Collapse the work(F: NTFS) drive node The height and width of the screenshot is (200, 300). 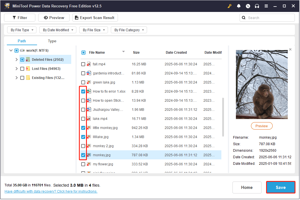point(11,50)
